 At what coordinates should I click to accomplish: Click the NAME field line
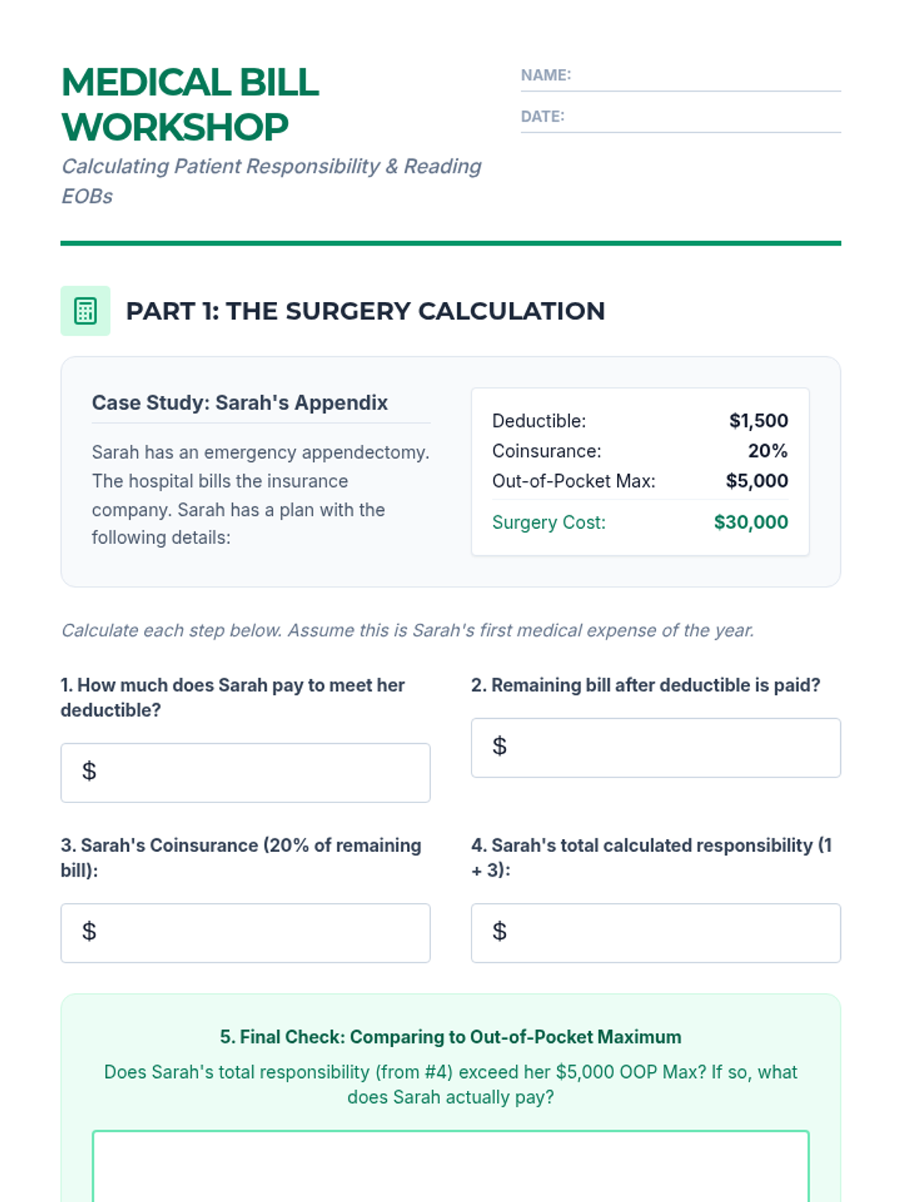[x=704, y=77]
